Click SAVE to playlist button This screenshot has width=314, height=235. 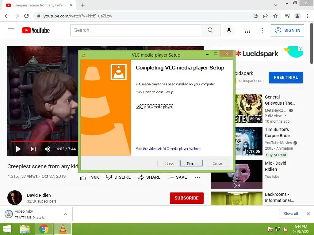(177, 177)
